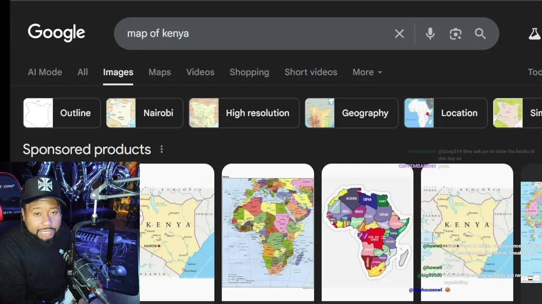Open the political Africa map product thumbnail

click(x=268, y=232)
